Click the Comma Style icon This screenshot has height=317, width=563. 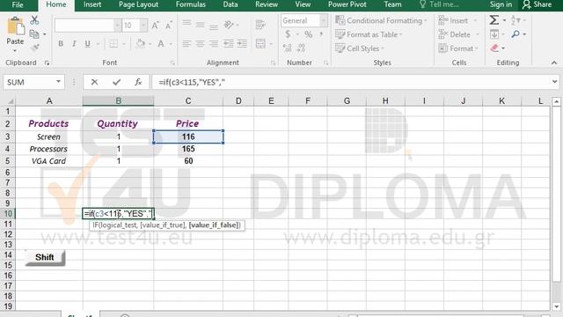pos(321,34)
